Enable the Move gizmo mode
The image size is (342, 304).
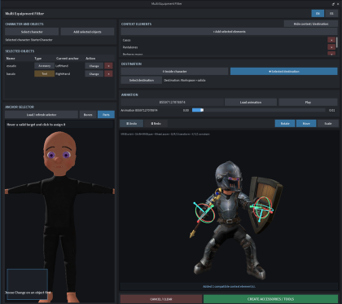[306, 123]
